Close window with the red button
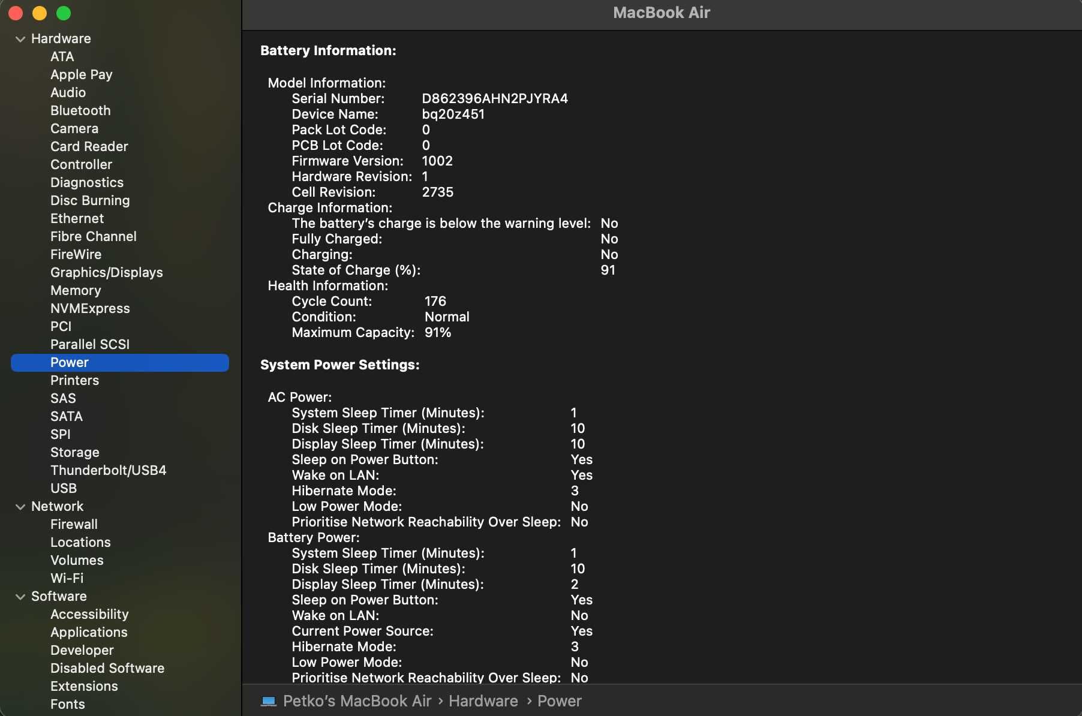Screen dimensions: 1082x716 [16, 13]
